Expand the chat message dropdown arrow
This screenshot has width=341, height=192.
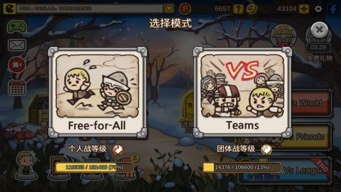click(x=169, y=9)
